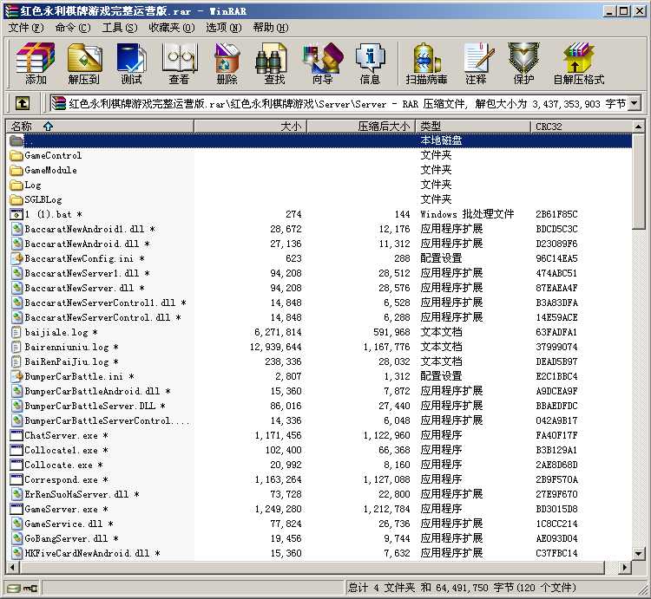The height and width of the screenshot is (599, 651).
Task: Sort by Size (大小) column header
Action: (250, 126)
